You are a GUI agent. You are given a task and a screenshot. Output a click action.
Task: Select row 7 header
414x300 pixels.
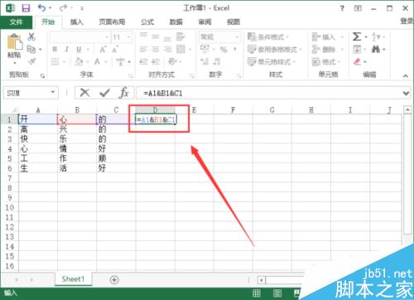pyautogui.click(x=10, y=178)
